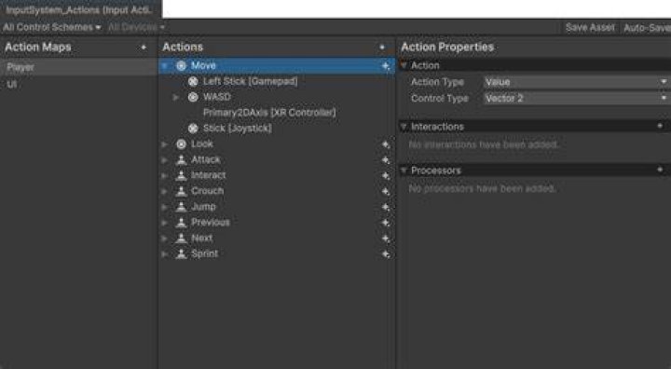Expand the Previous action
The height and width of the screenshot is (369, 671).
pos(164,223)
